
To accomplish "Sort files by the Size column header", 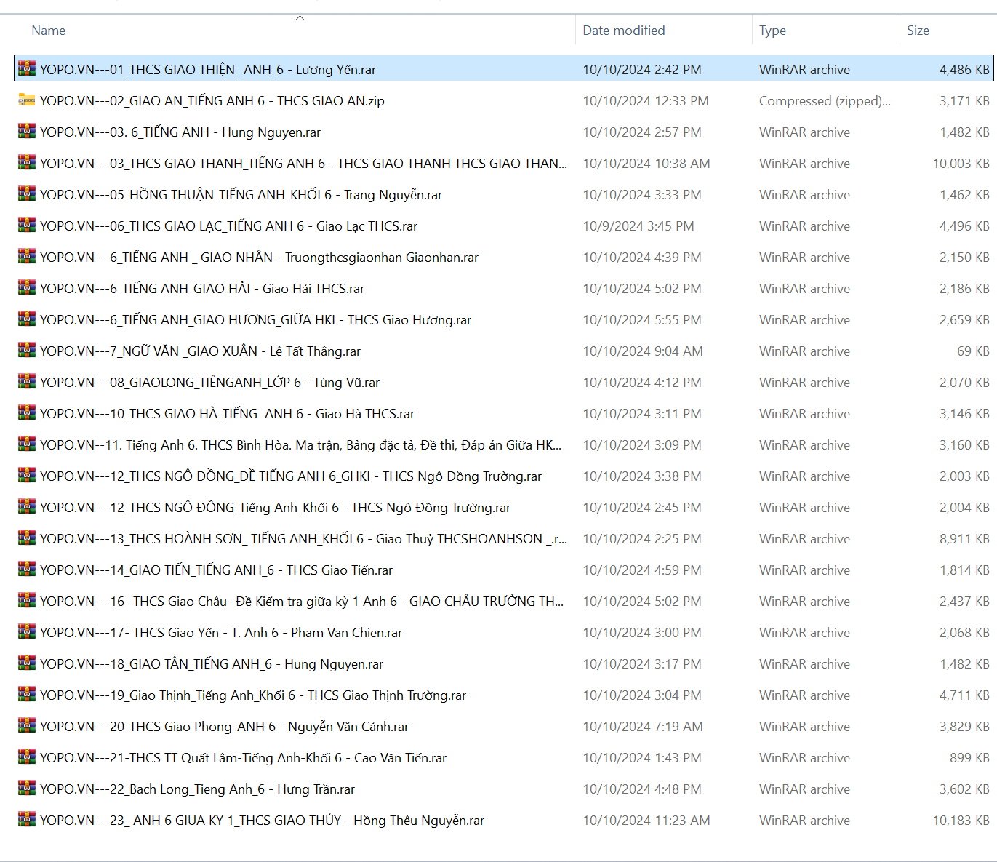I will 918,31.
